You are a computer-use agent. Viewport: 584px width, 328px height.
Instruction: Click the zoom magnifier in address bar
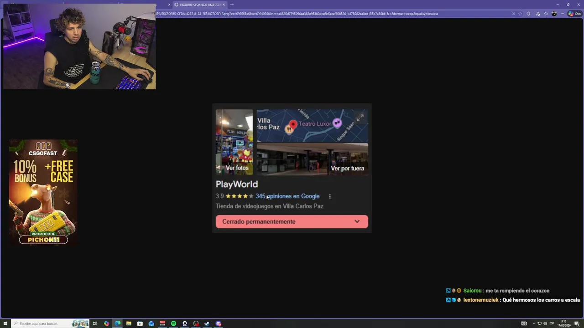(513, 14)
